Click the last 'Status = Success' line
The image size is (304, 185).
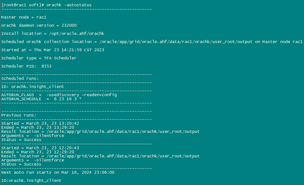coord(21,164)
